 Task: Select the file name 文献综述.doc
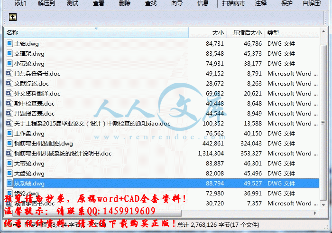(32, 84)
